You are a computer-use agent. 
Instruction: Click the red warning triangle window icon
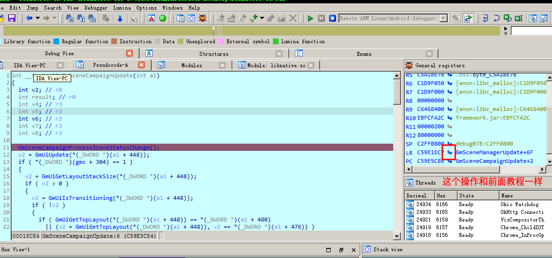(x=152, y=18)
